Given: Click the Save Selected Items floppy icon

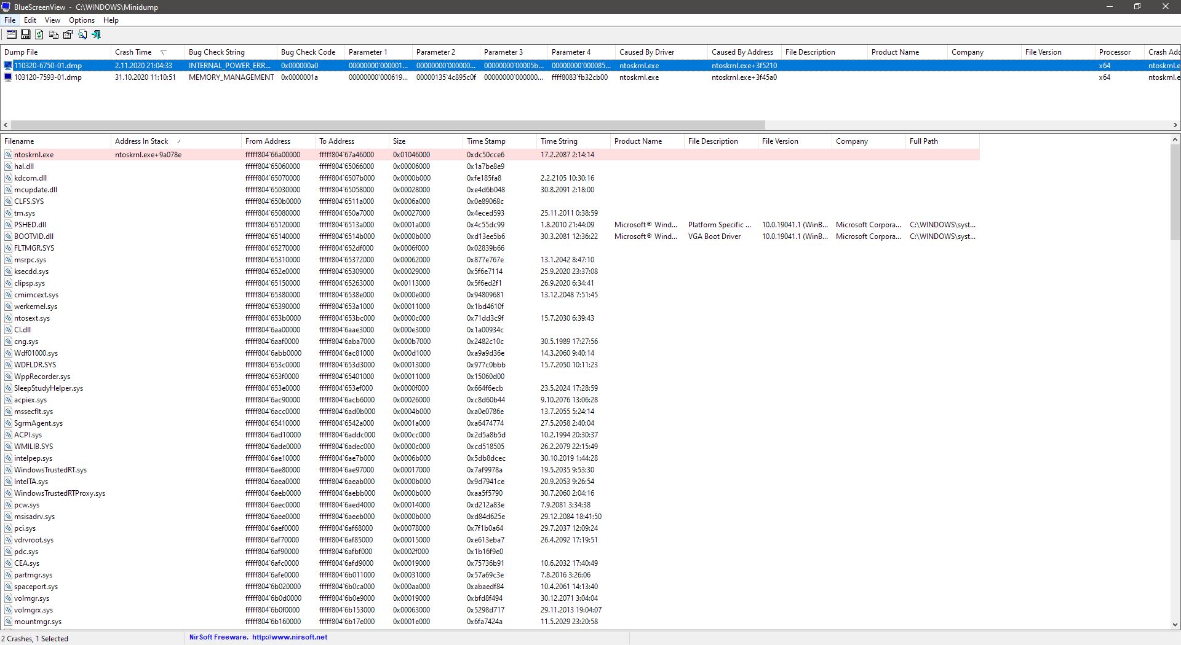Looking at the screenshot, I should coord(26,35).
